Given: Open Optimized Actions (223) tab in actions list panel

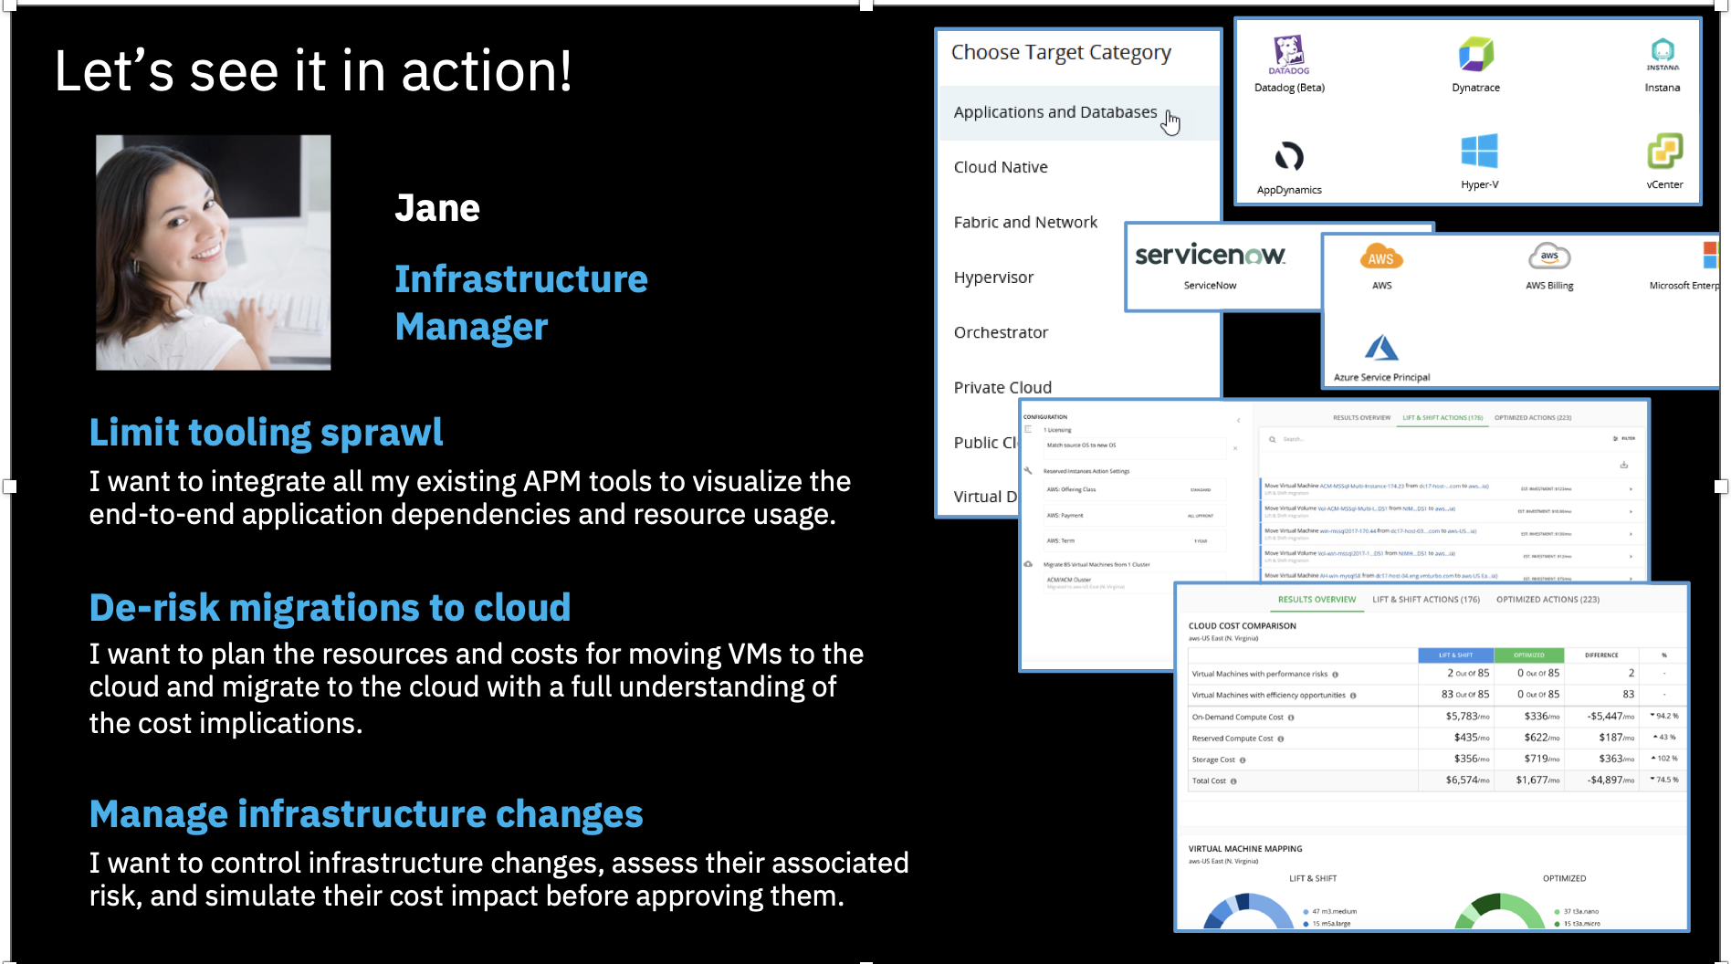Looking at the screenshot, I should pos(1533,418).
